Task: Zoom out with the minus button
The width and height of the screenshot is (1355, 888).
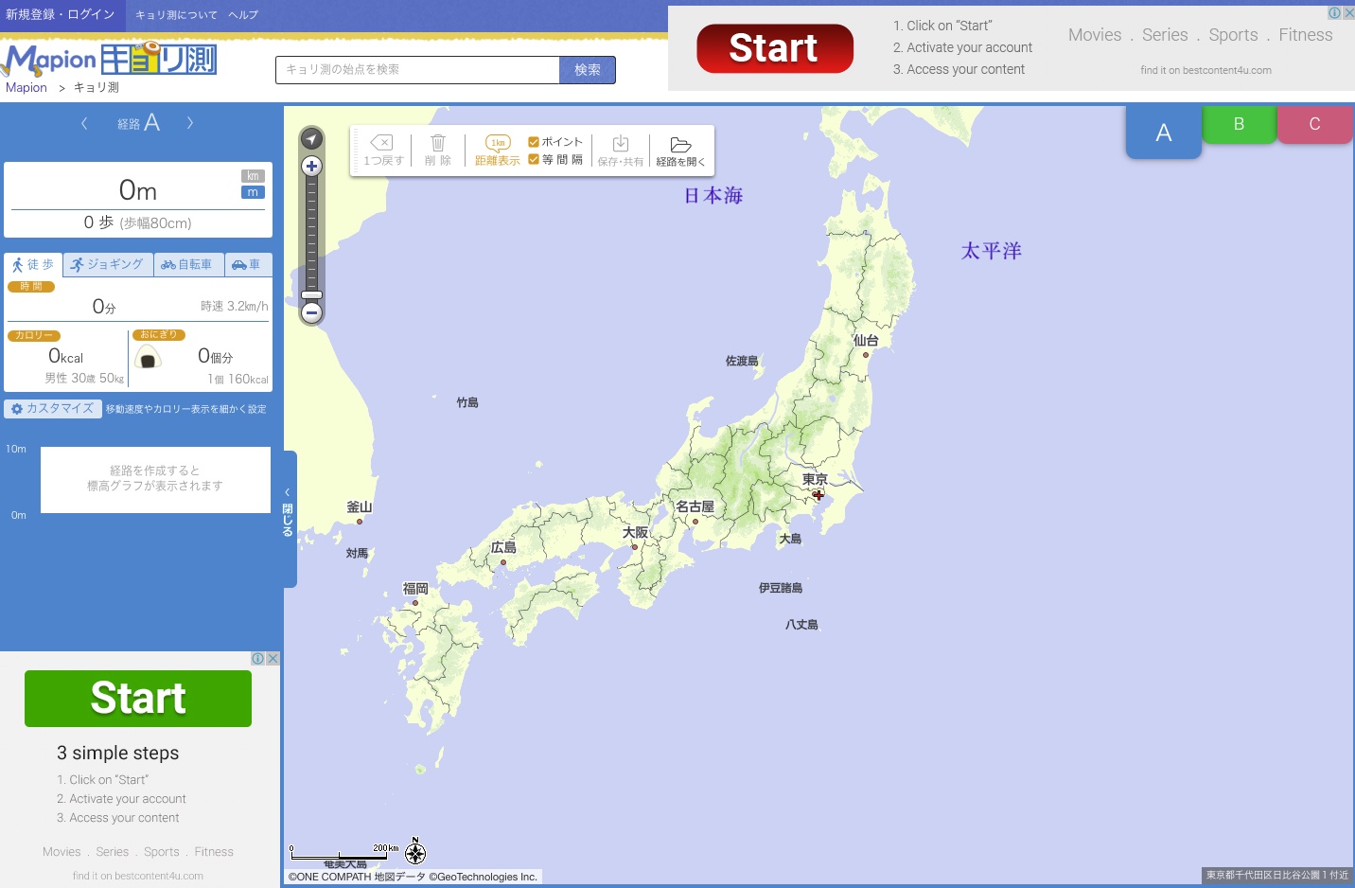Action: tap(311, 313)
